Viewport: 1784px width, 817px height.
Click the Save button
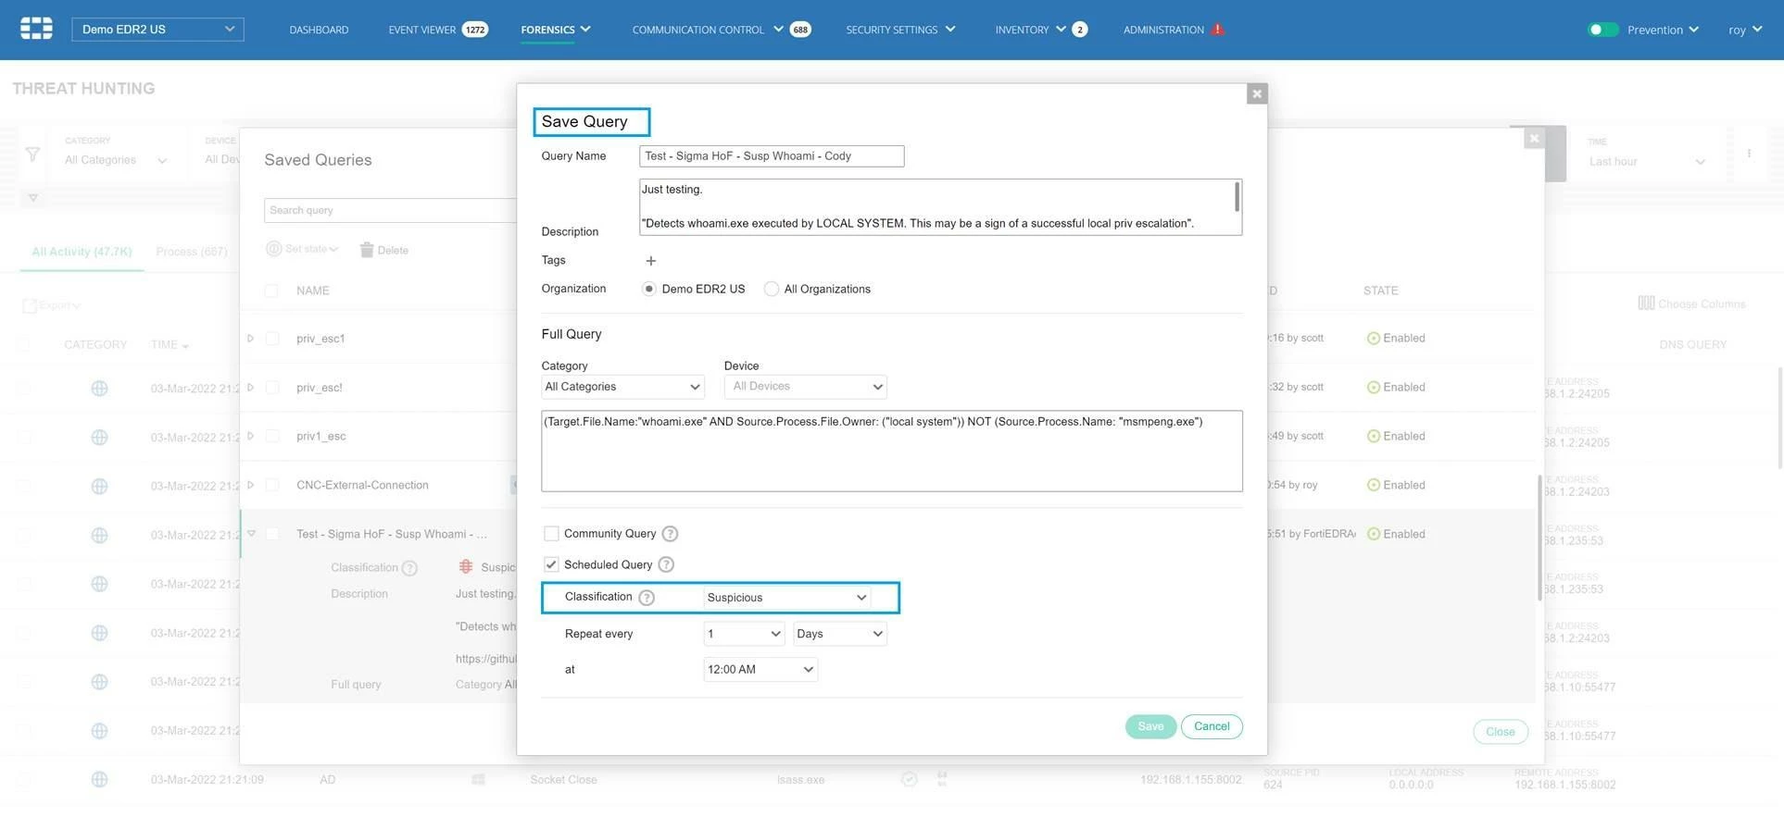click(1150, 726)
